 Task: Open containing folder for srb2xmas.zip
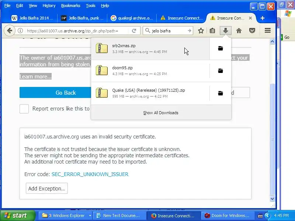coord(220,49)
